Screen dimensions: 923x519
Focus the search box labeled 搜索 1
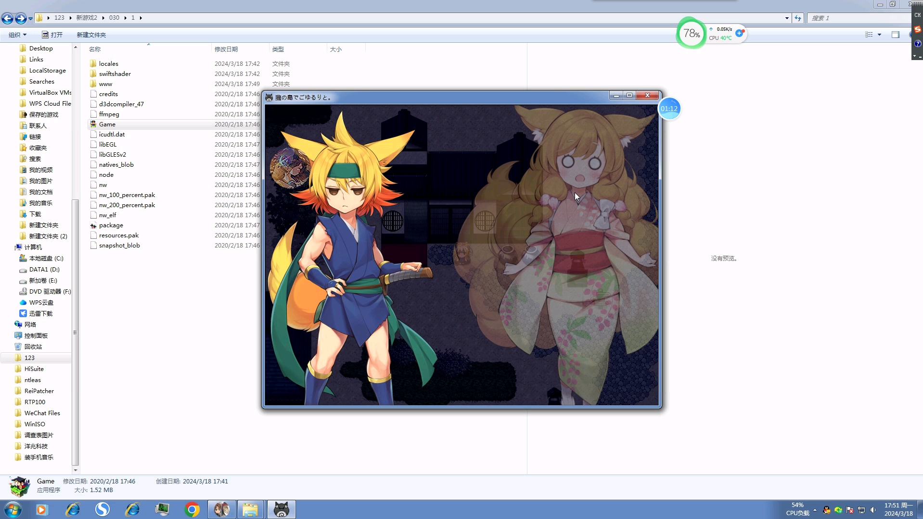click(859, 18)
